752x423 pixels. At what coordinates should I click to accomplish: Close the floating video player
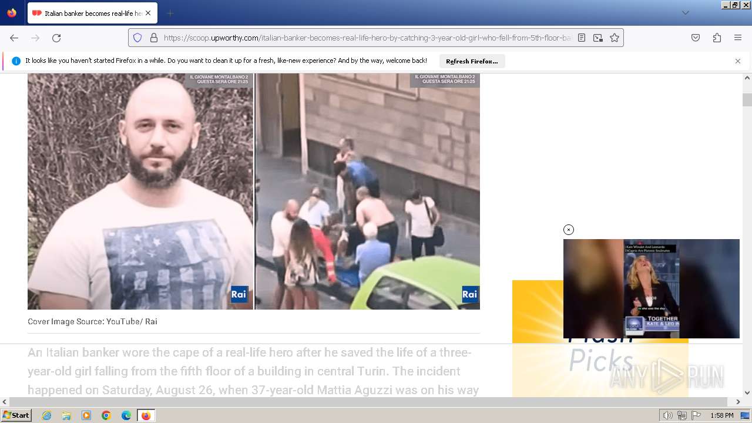(x=569, y=230)
